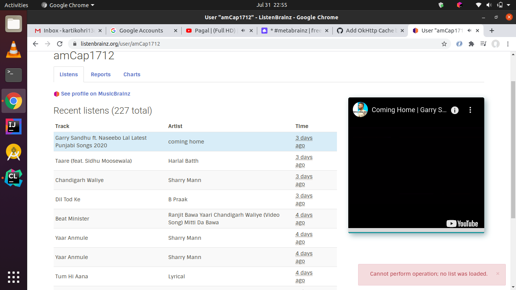Open CLion from the dock
Viewport: 516px width, 290px height.
[14, 178]
